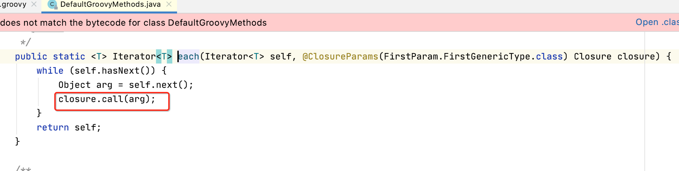
Task: Click the bytecode mismatch warning banner text
Action: coord(133,23)
